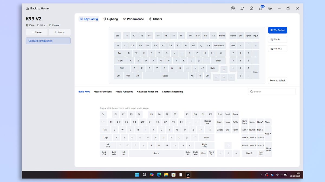The image size is (325, 182).
Task: Click the Search input field
Action: tap(272, 92)
